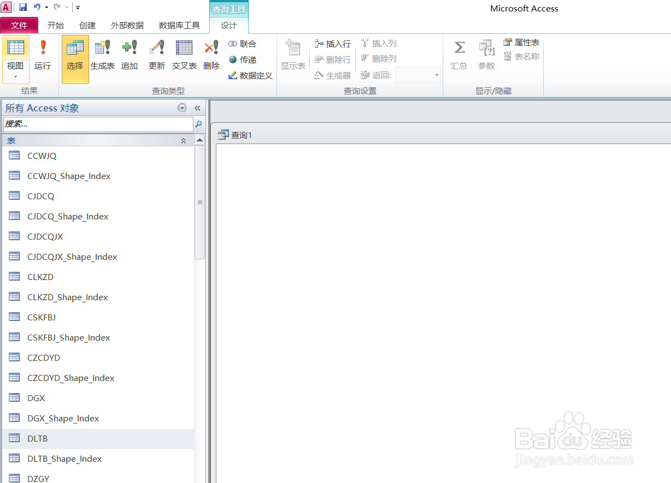Enable 联合 query mode
671x483 pixels.
242,43
